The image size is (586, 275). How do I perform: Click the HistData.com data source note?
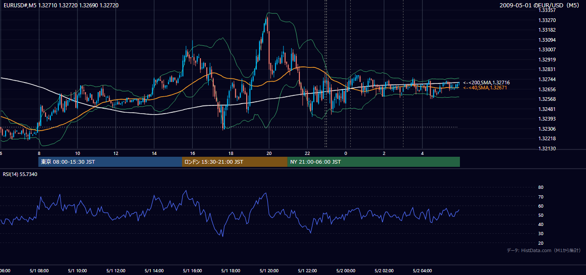544,250
